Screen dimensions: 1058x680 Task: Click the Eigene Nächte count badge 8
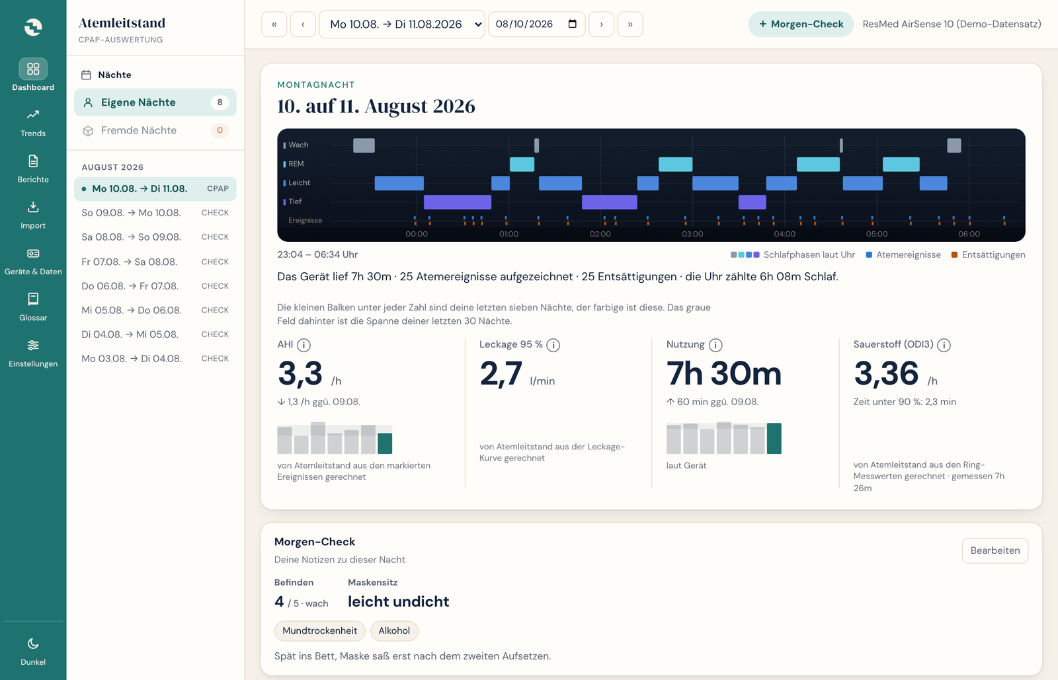coord(220,102)
